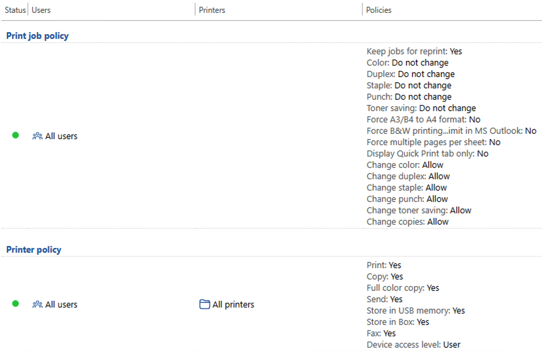The height and width of the screenshot is (351, 542).
Task: Click the green status dot in Print job policy
Action: [15, 135]
